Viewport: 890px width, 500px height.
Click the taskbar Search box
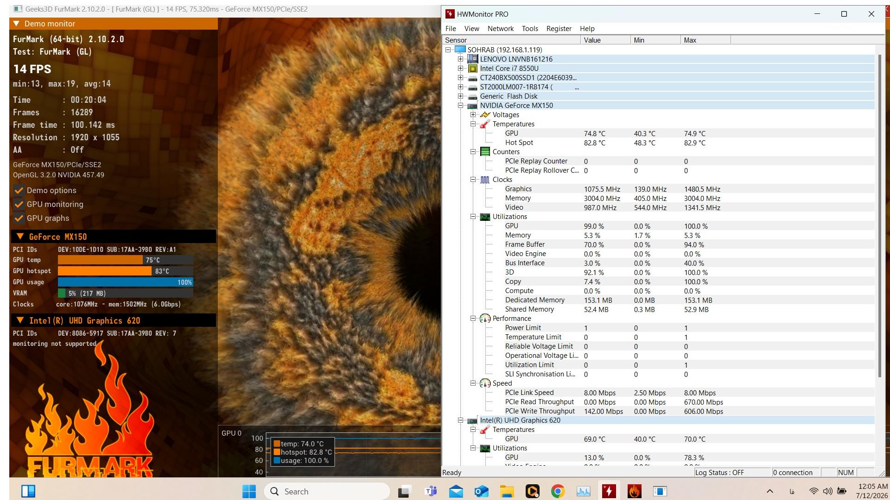coord(327,491)
